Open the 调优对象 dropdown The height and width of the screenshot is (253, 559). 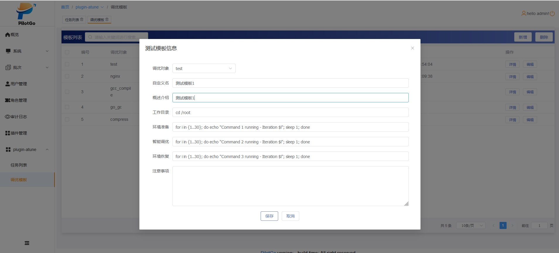(x=204, y=69)
